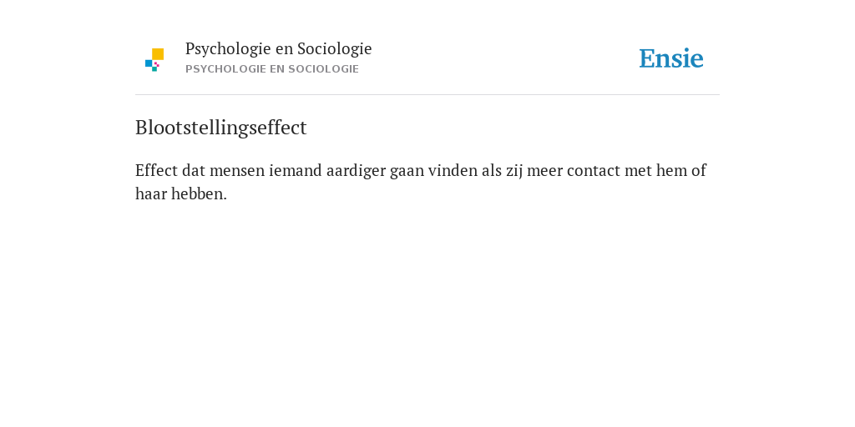Select the Blootstellingseffect heading

tap(220, 128)
